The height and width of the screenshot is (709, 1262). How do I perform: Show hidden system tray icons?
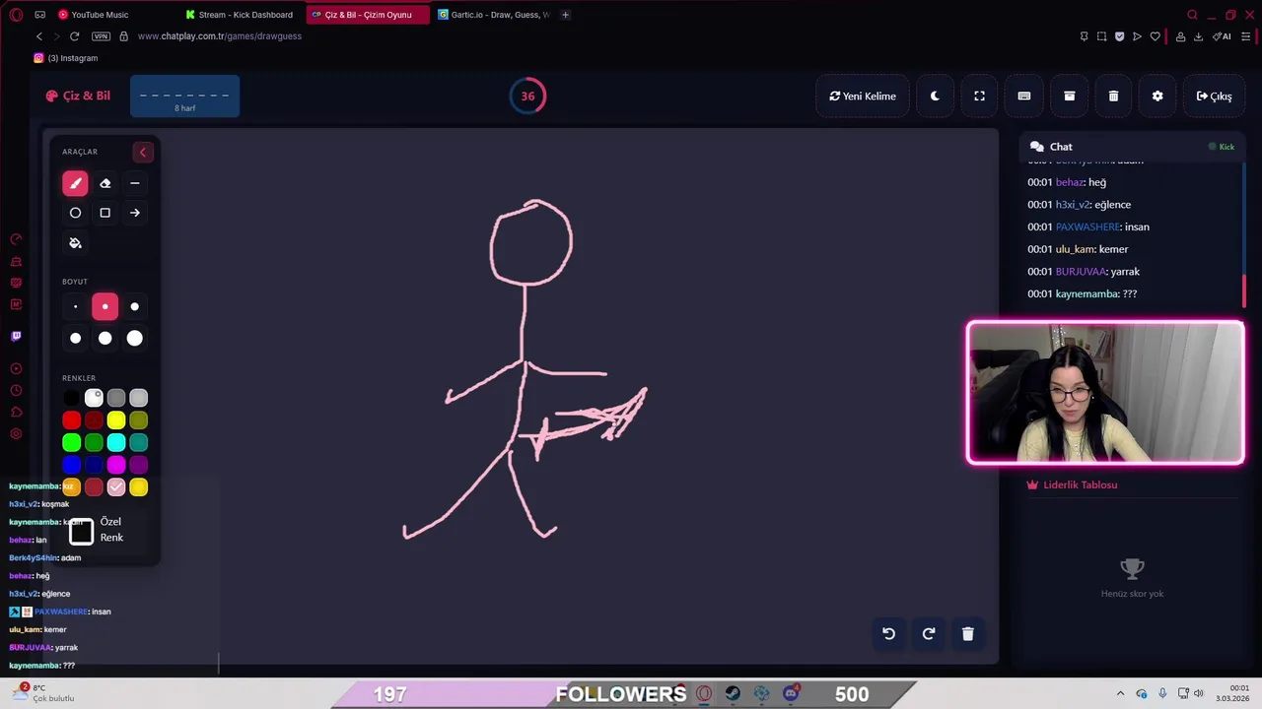point(1120,693)
